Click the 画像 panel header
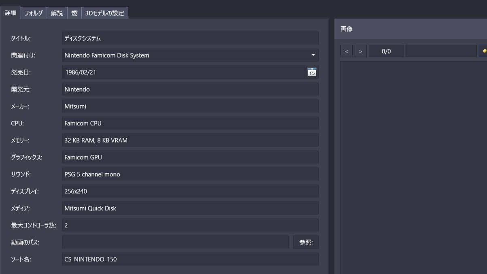Viewport: 487px width, 274px height. tap(410, 29)
